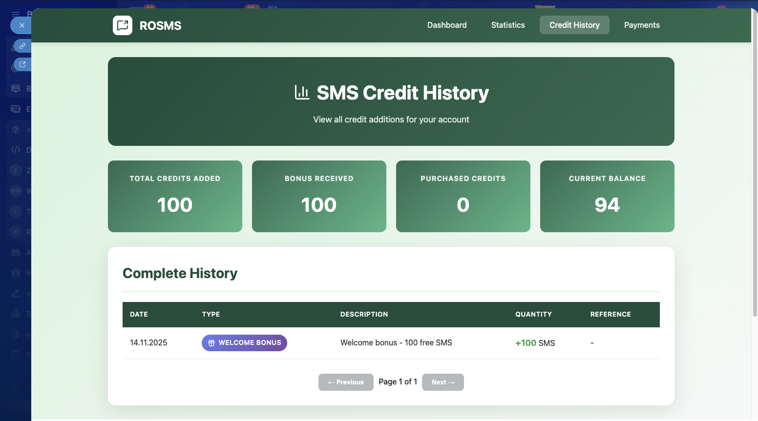The height and width of the screenshot is (421, 758).
Task: Click the hamburger menu icon in background sidebar
Action: tap(16, 14)
